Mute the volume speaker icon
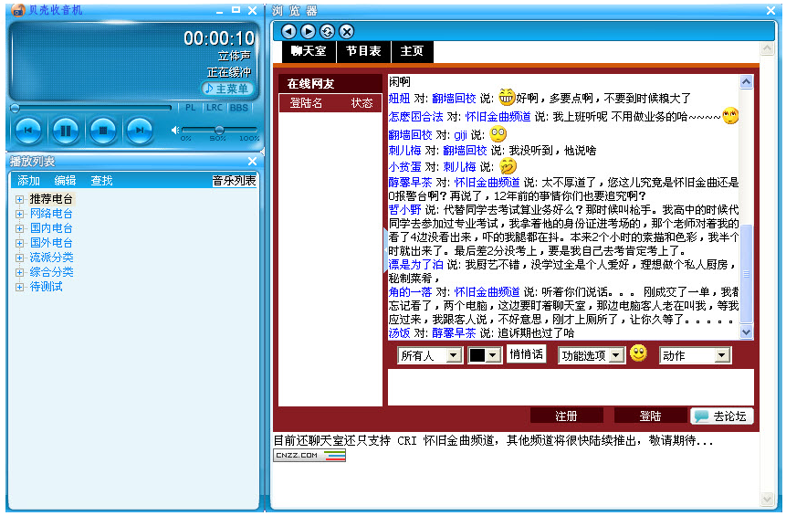Screen dimensions: 786x516 [174, 130]
